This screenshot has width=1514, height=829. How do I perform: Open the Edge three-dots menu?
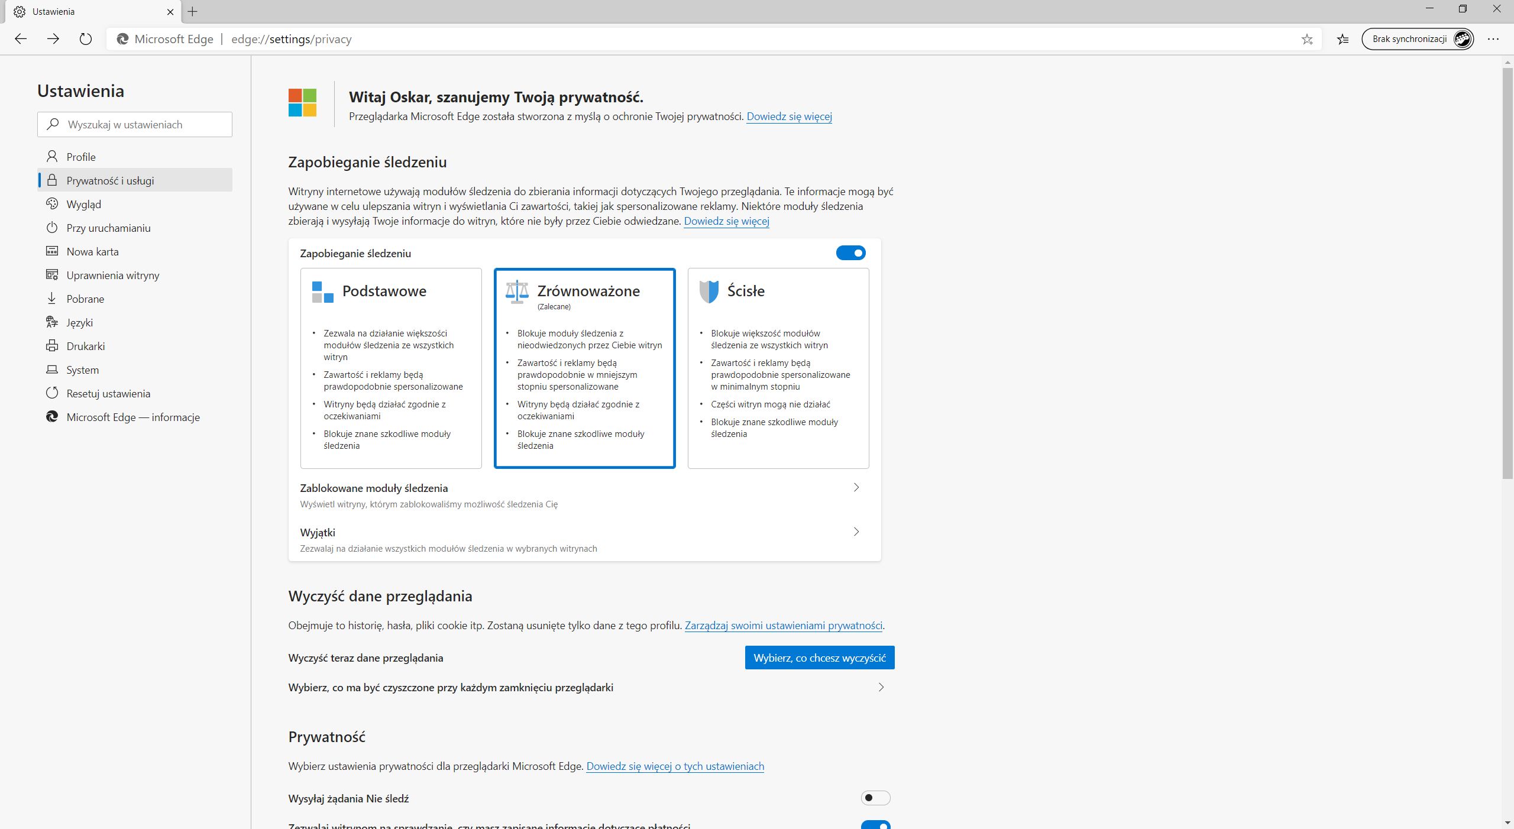tap(1493, 39)
